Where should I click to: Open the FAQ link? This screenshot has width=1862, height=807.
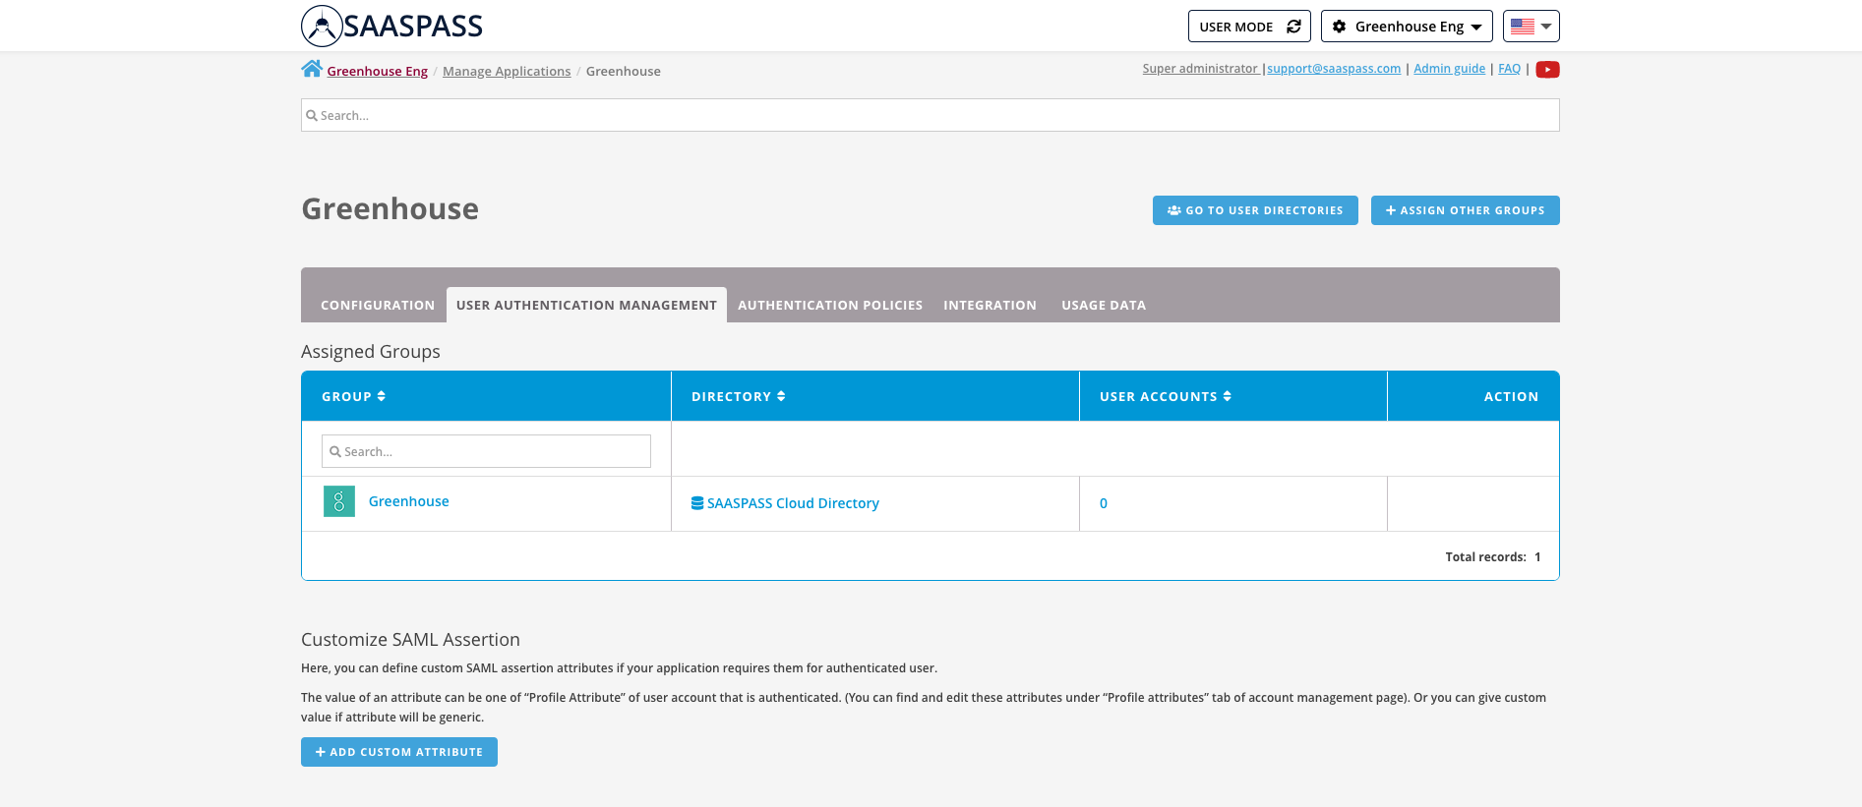point(1509,68)
